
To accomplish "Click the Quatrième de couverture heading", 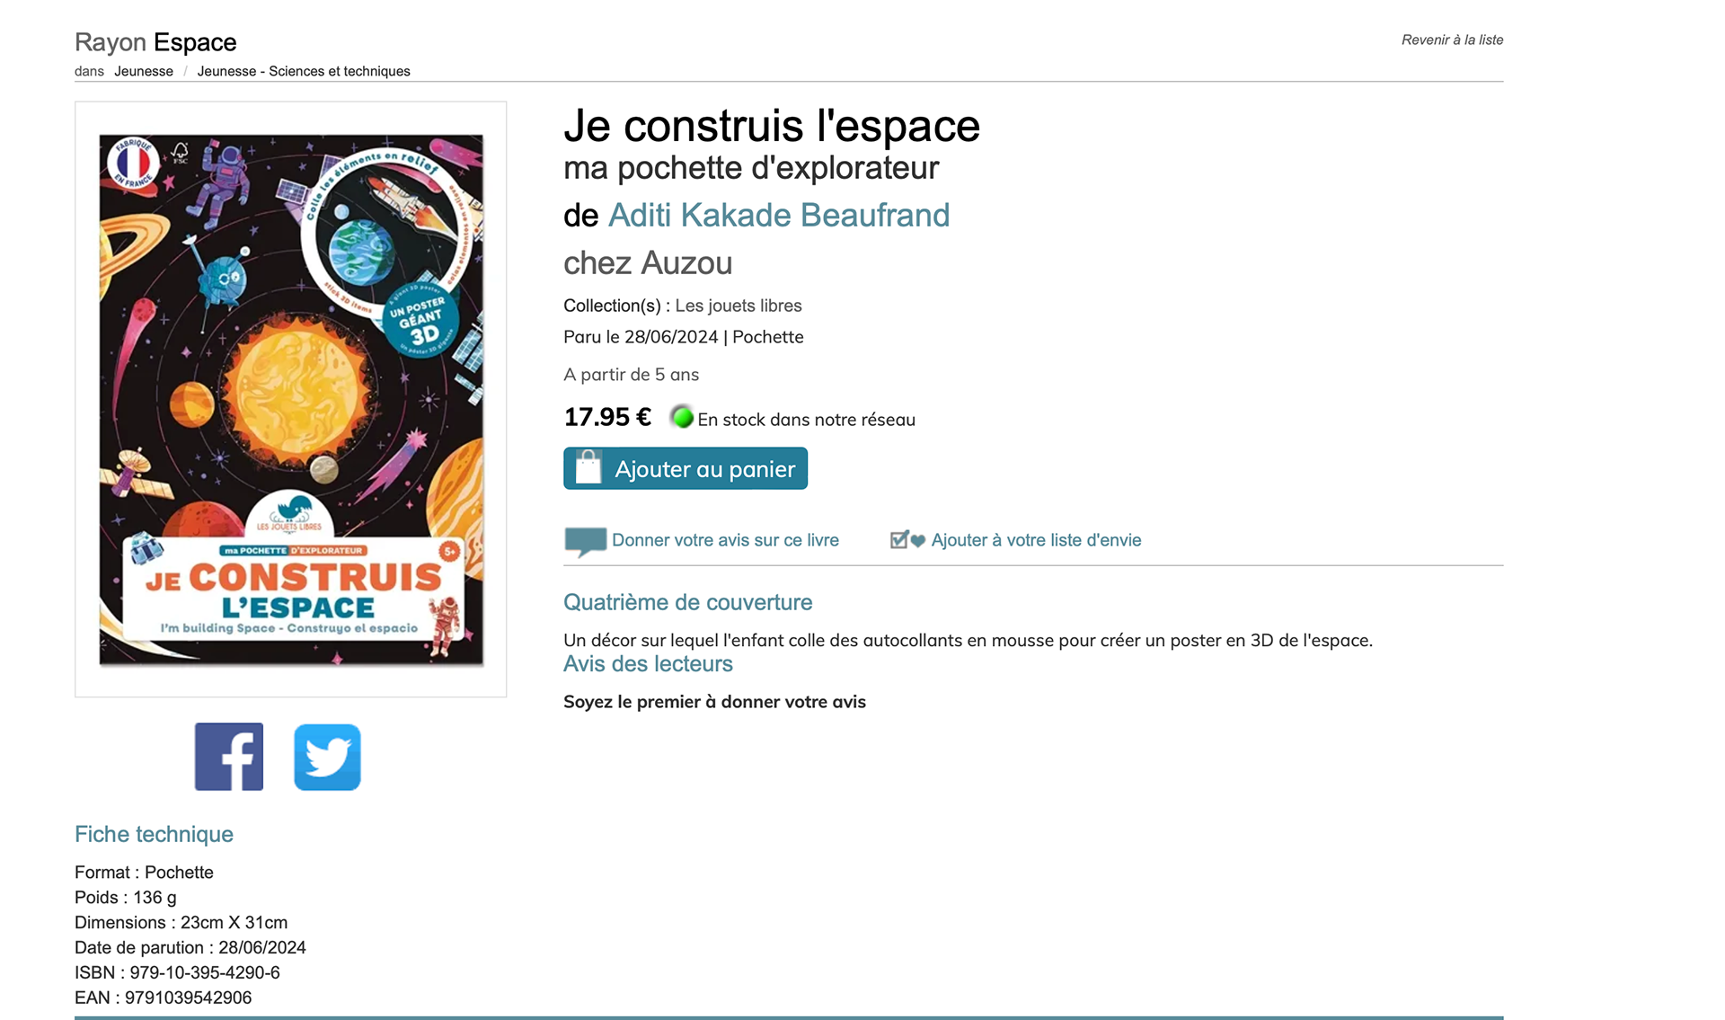I will tap(687, 602).
